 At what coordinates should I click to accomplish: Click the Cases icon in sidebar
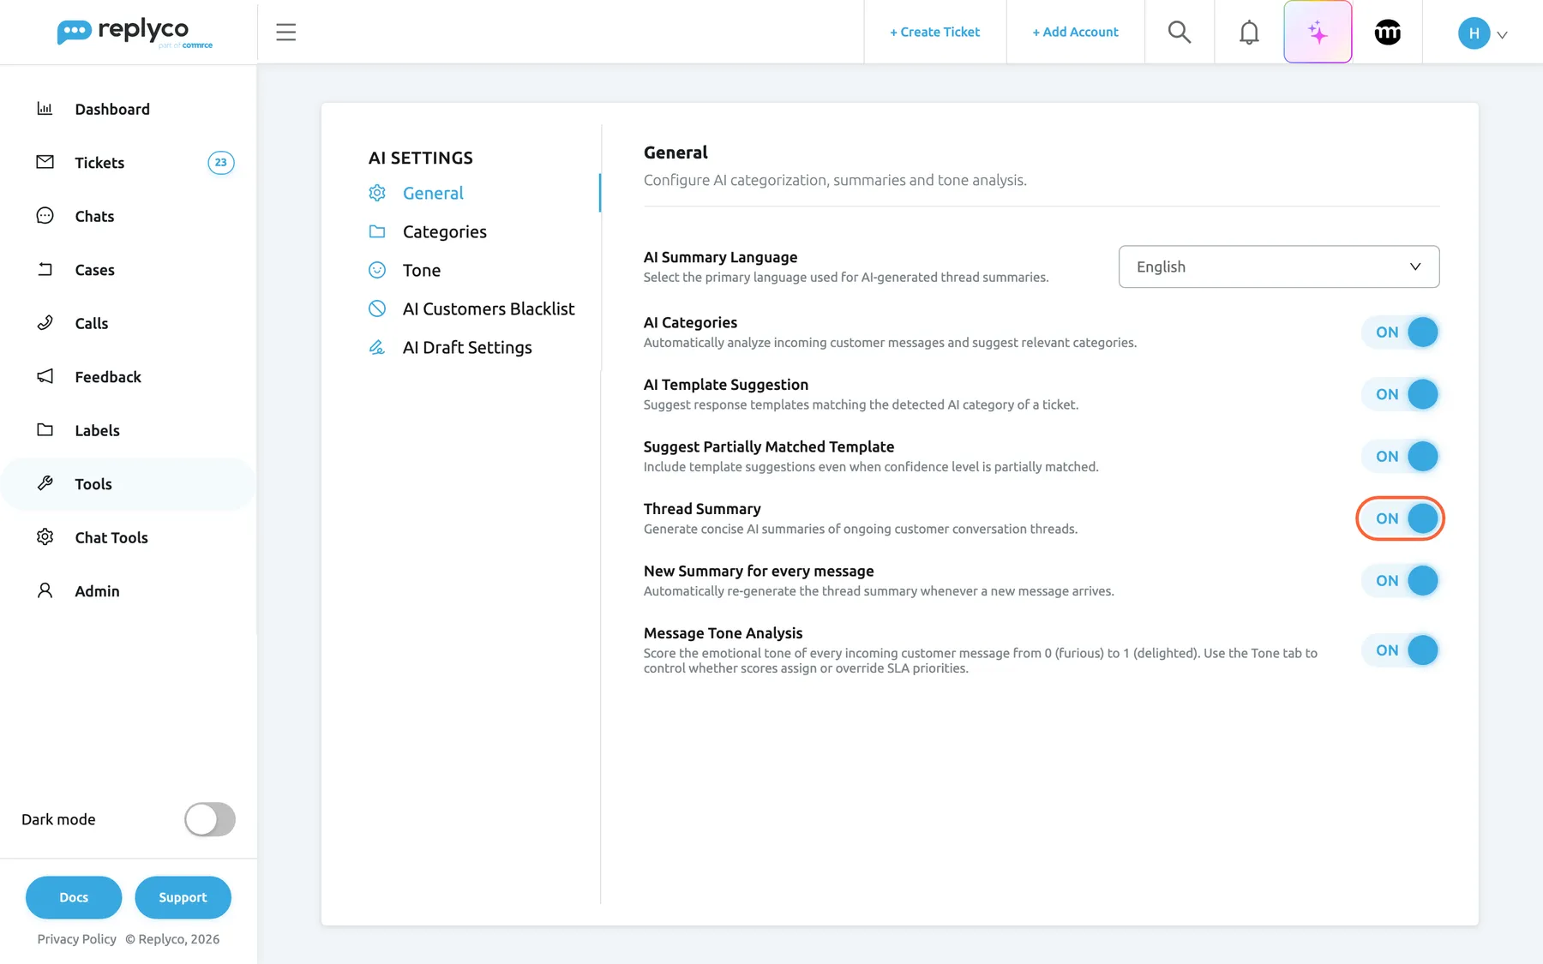click(45, 269)
